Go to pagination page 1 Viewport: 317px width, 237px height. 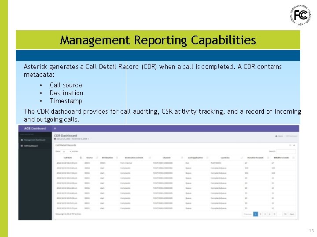coord(255,214)
